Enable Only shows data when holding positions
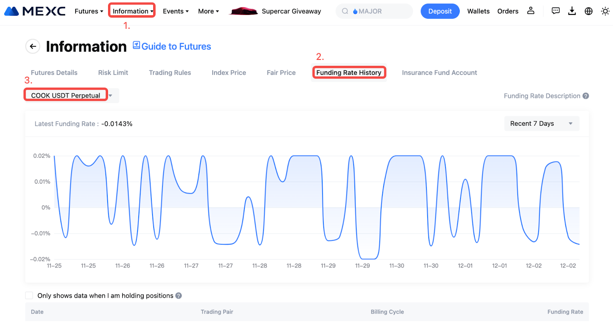Image resolution: width=613 pixels, height=322 pixels. coord(29,295)
